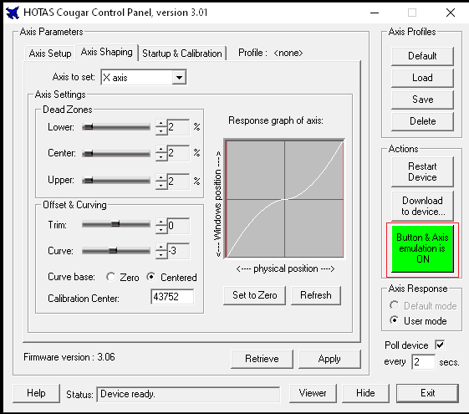
Task: Click the Retrieve button
Action: click(x=262, y=359)
